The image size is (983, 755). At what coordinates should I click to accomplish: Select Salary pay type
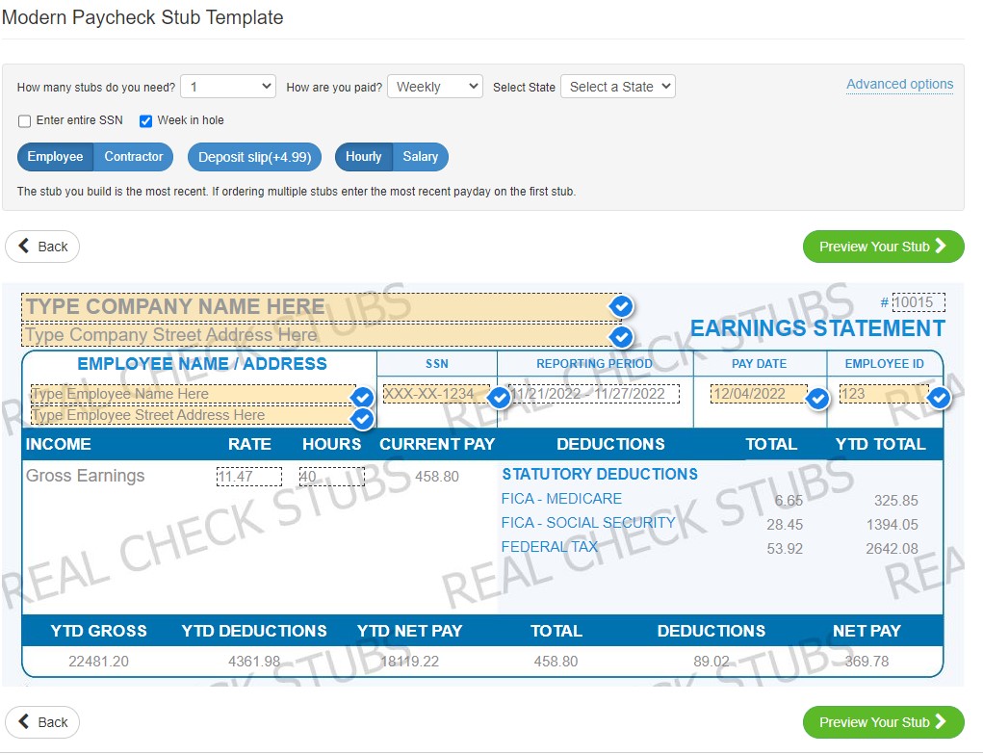click(x=420, y=157)
